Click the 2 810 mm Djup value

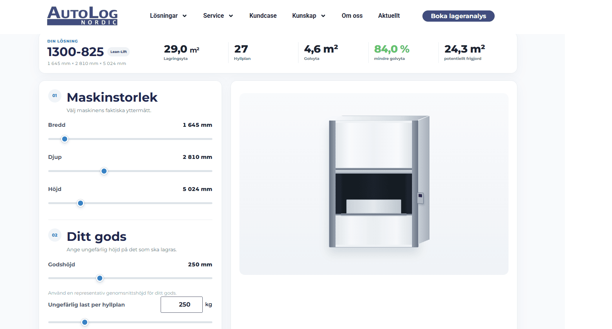point(197,157)
